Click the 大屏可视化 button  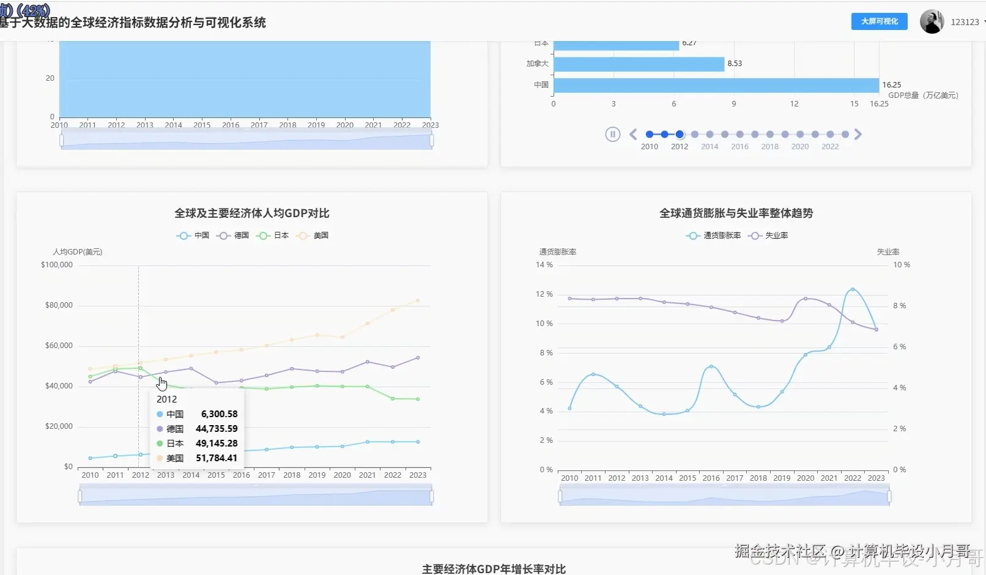click(x=879, y=21)
